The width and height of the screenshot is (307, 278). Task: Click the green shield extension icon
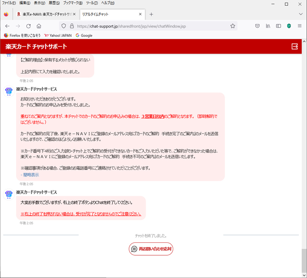tap(289, 26)
